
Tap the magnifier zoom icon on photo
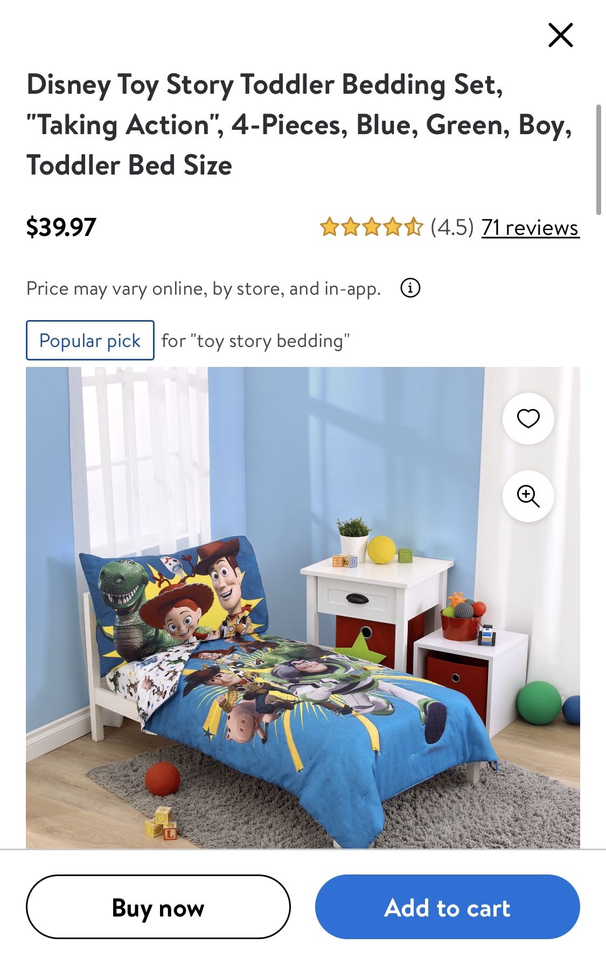pyautogui.click(x=528, y=496)
